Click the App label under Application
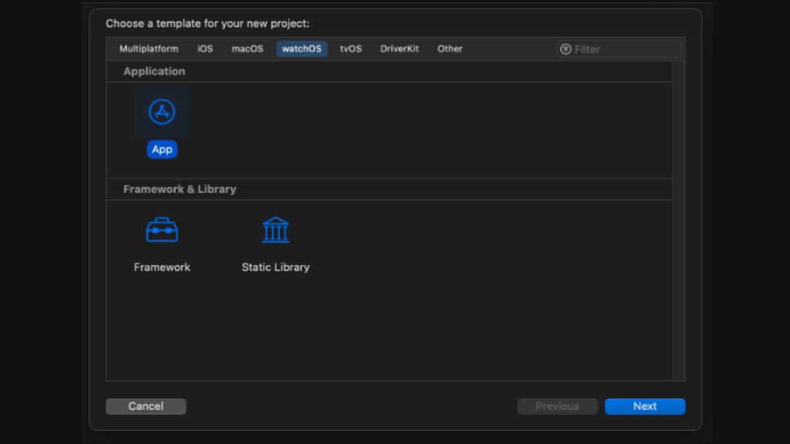790x444 pixels. pos(162,150)
